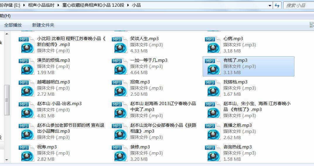Click the sidebar scrollbar up arrow
The width and height of the screenshot is (314, 166).
(7, 34)
